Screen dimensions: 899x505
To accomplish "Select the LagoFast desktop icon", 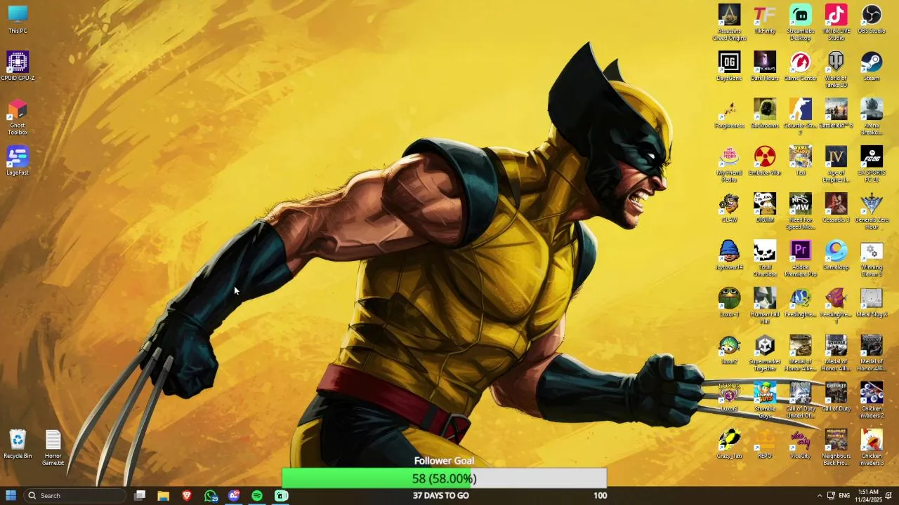I will tap(18, 161).
